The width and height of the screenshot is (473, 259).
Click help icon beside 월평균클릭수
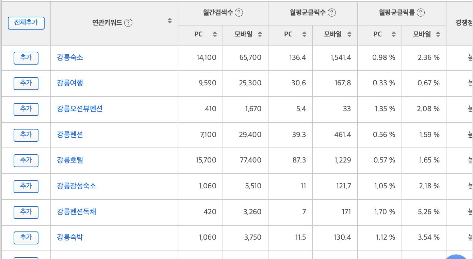332,13
